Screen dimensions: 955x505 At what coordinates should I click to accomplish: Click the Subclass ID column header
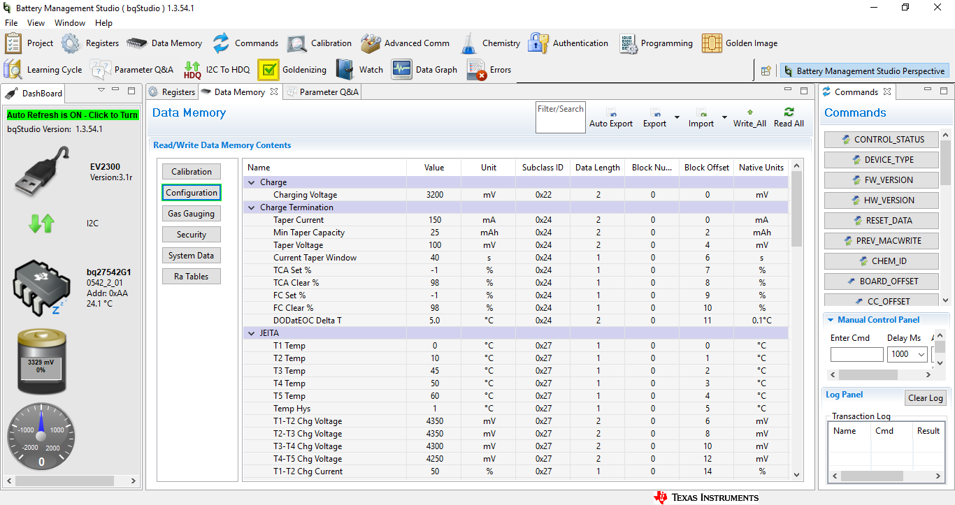click(543, 168)
